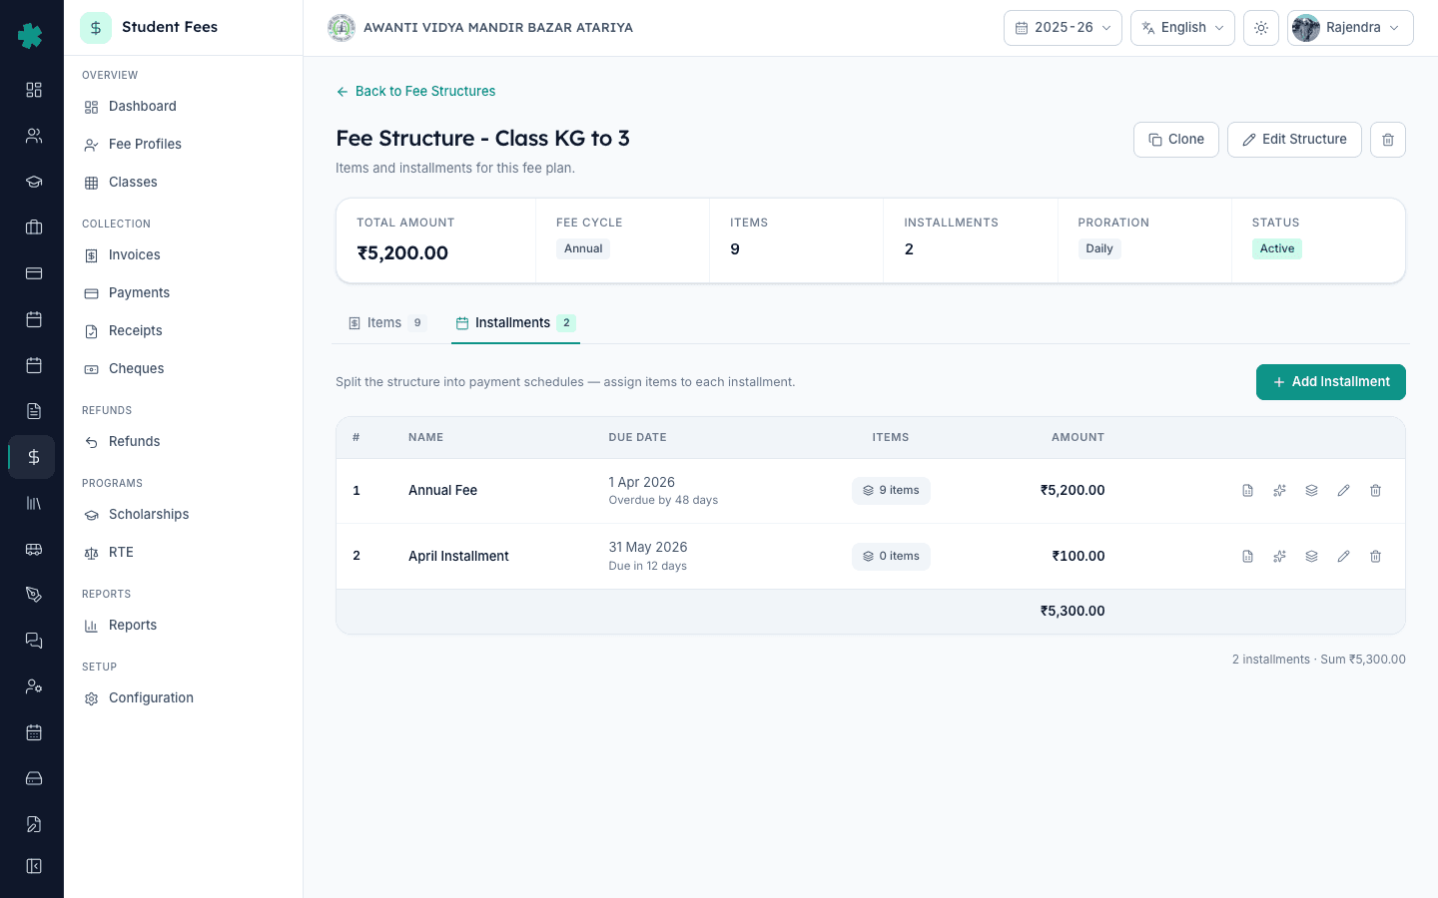Click the ₹5,300.00 total amount in footer row
Viewport: 1438px width, 898px height.
tap(1073, 612)
